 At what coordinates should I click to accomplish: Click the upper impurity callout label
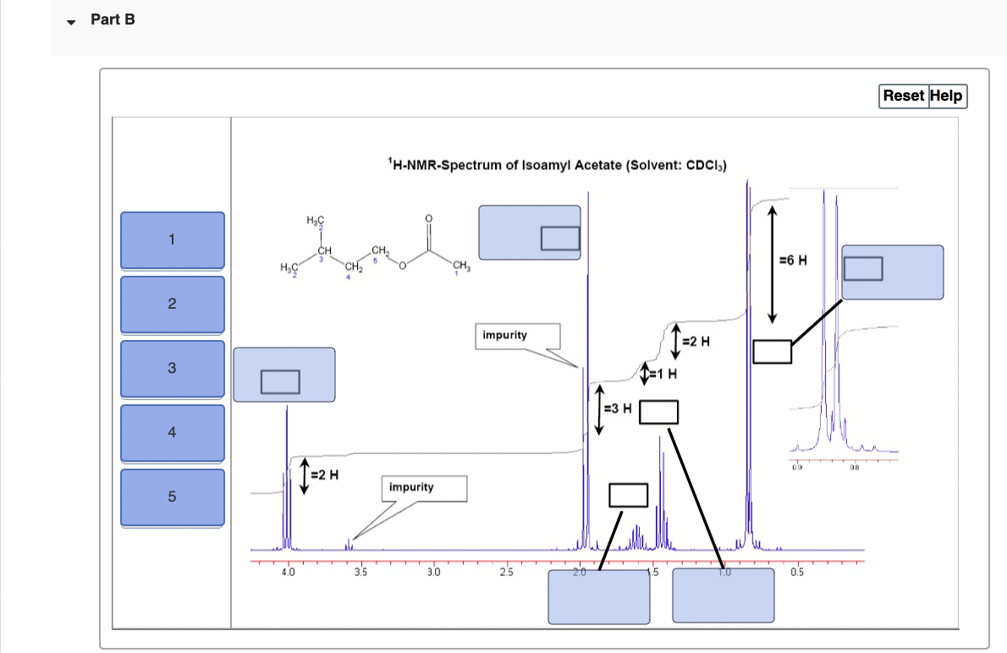coord(518,336)
